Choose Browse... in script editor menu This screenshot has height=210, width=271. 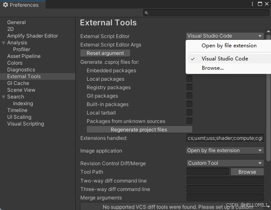pyautogui.click(x=229, y=68)
